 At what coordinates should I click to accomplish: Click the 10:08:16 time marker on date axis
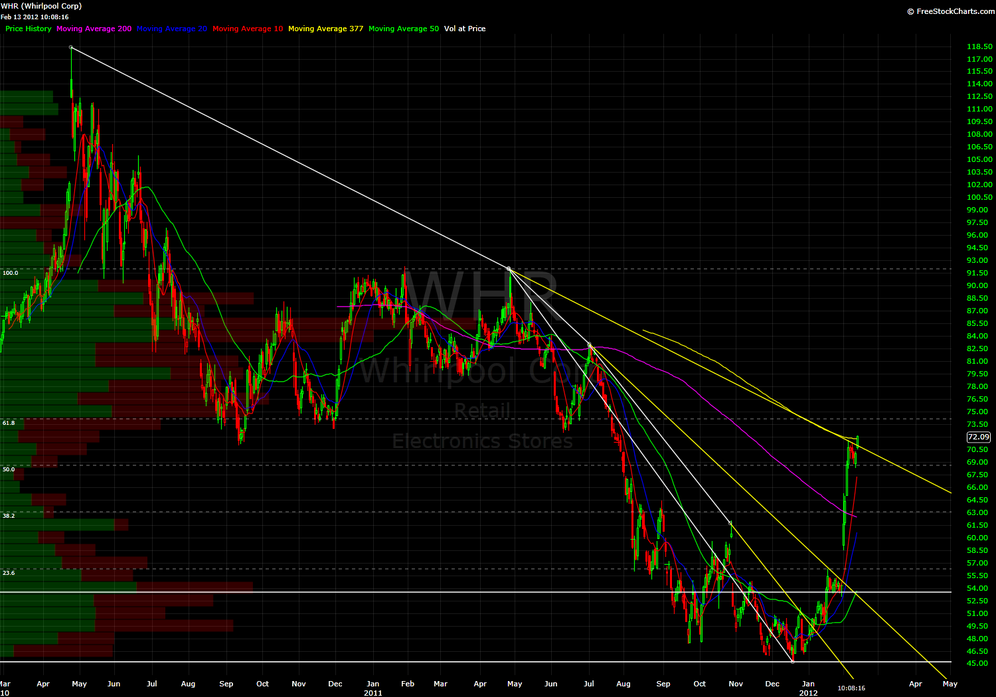tap(851, 688)
